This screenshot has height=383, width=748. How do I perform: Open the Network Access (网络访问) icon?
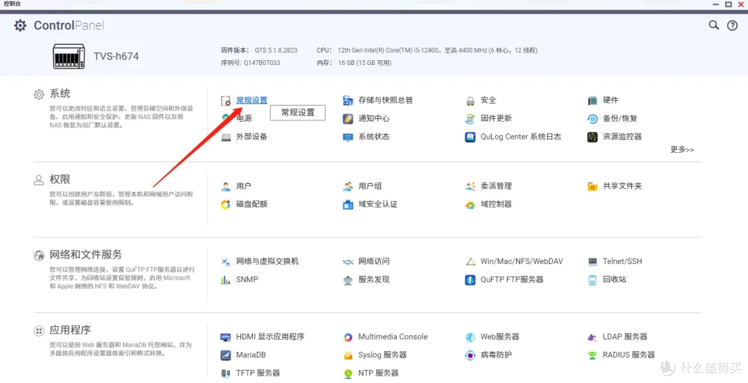[348, 261]
